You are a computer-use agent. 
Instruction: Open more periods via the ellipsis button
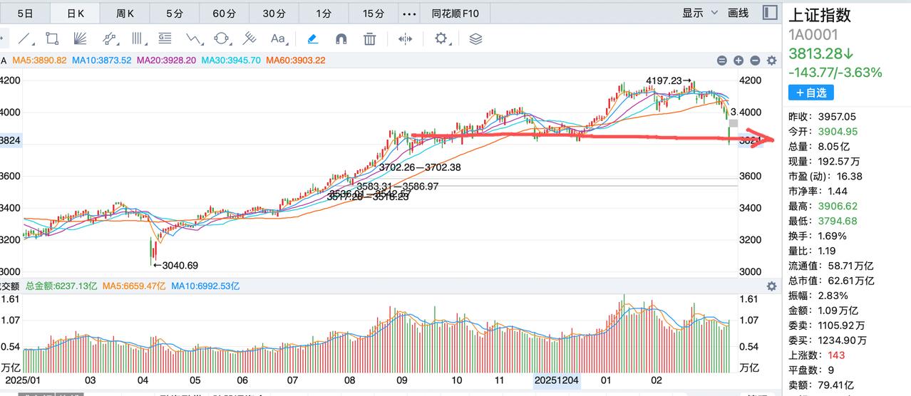[x=410, y=13]
